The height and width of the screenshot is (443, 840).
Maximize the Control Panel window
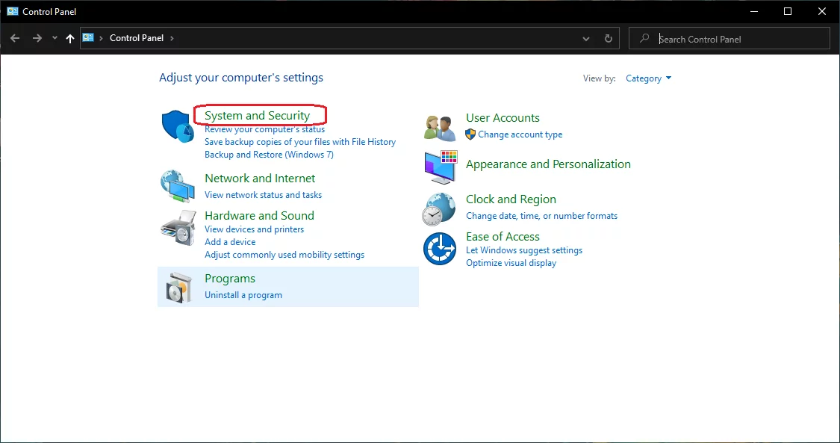tap(788, 11)
